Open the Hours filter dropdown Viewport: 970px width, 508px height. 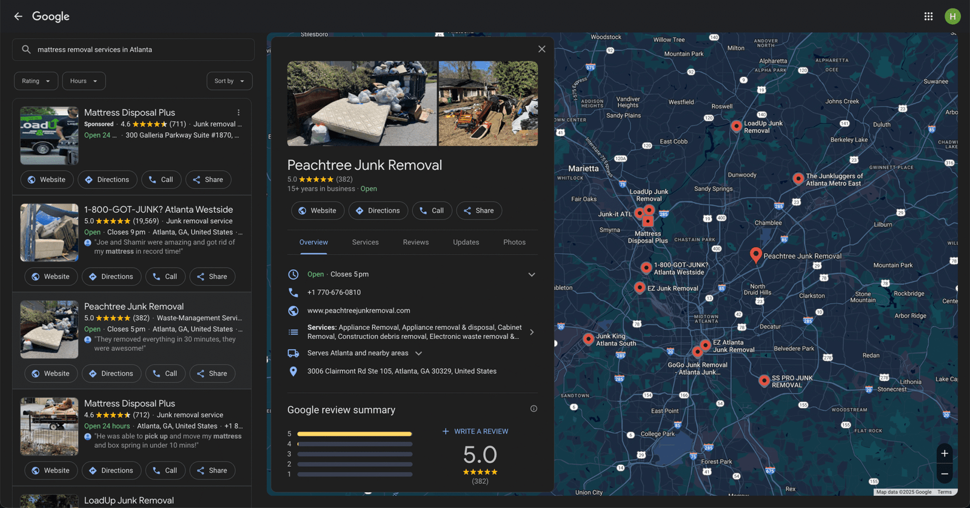pos(84,81)
